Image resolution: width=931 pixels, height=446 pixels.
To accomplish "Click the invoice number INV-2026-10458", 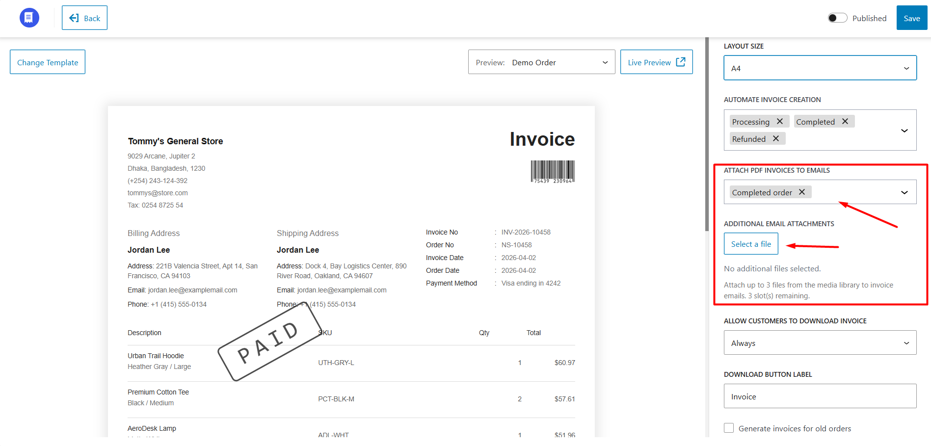I will pos(526,232).
